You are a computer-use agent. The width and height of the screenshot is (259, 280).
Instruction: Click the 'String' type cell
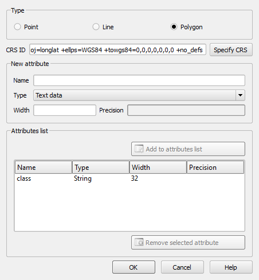pyautogui.click(x=83, y=178)
